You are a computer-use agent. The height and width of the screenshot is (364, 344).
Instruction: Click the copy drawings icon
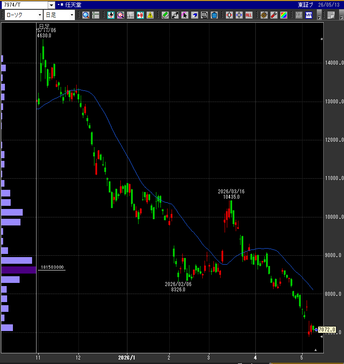click(204, 15)
